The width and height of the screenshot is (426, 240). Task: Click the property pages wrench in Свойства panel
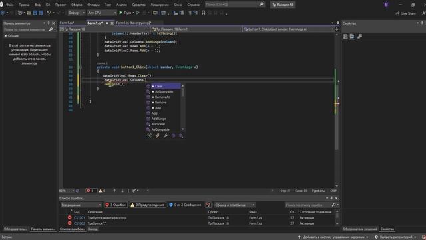click(x=359, y=36)
